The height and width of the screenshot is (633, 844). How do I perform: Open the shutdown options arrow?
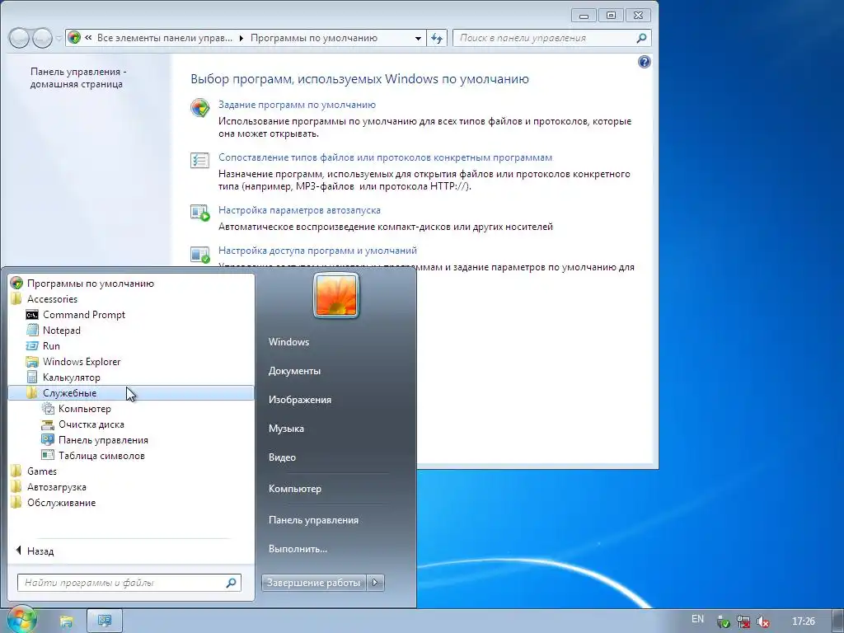[376, 583]
